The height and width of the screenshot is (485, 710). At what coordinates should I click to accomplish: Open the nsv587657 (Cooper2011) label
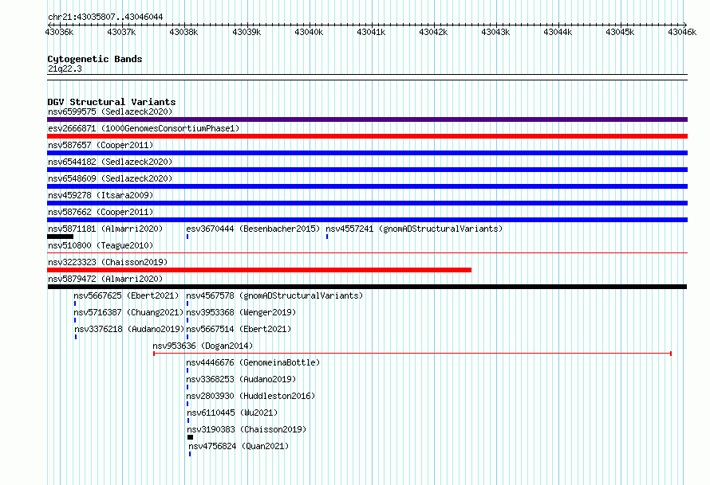[101, 145]
